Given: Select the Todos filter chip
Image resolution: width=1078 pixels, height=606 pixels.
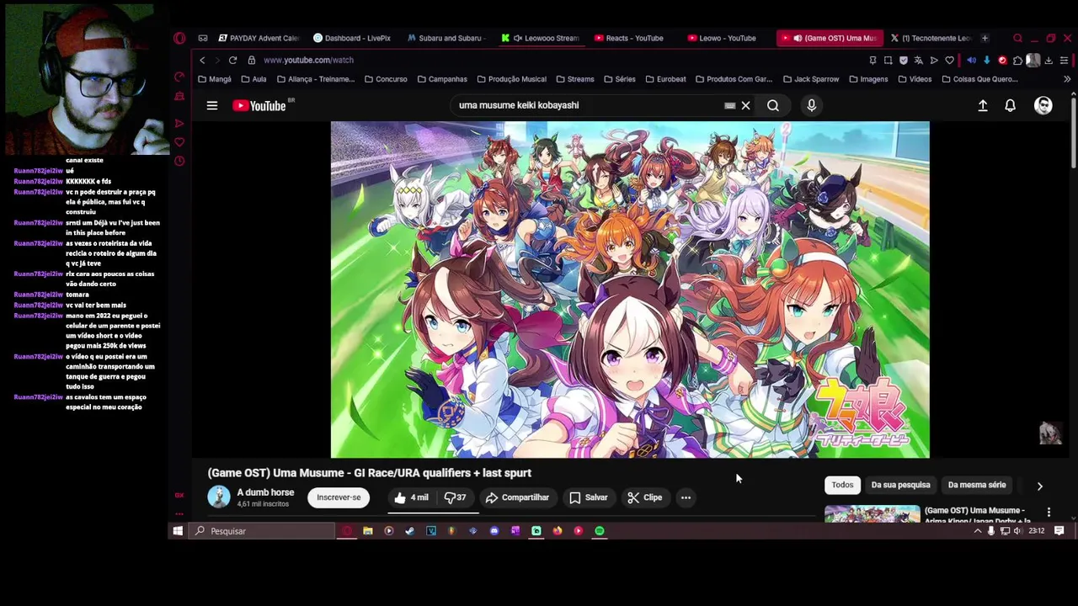Looking at the screenshot, I should point(842,485).
